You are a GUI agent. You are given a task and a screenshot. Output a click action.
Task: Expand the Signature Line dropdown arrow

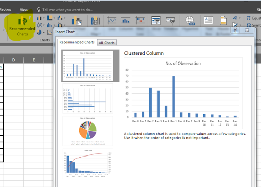point(240,25)
